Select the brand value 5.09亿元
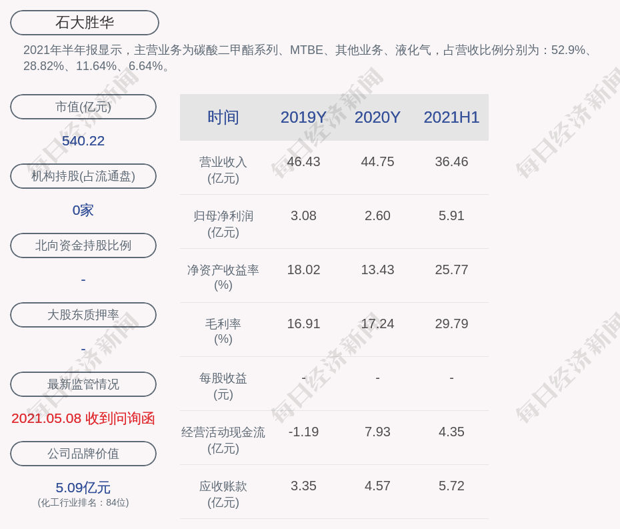 83,488
